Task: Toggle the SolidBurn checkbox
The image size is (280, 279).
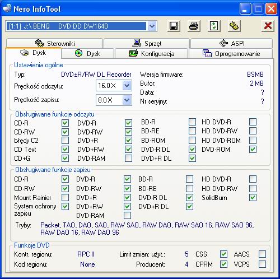Action: 253,197
